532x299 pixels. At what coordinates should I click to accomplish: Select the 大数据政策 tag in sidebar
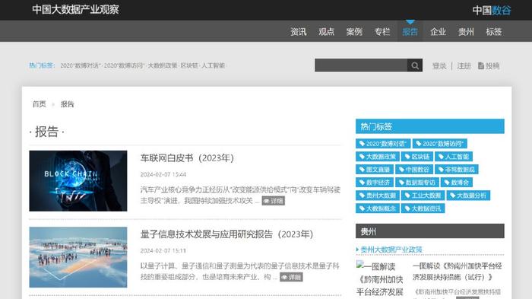coord(378,157)
